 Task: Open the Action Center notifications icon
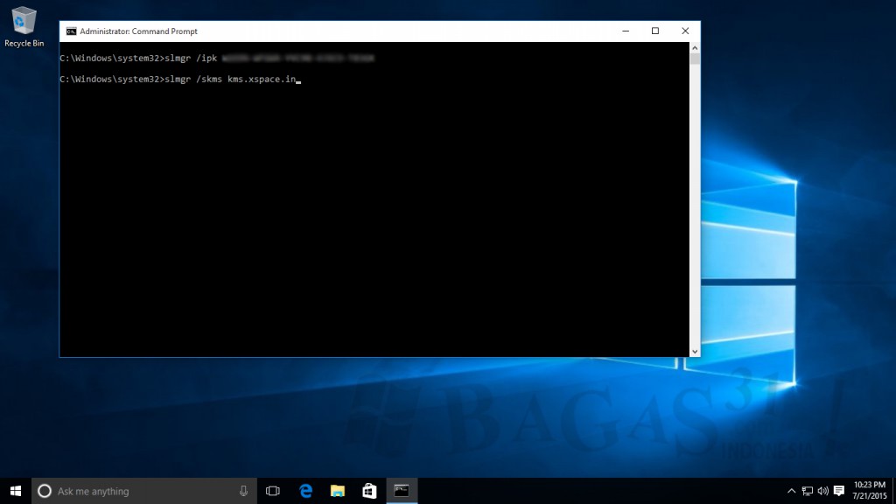(839, 491)
